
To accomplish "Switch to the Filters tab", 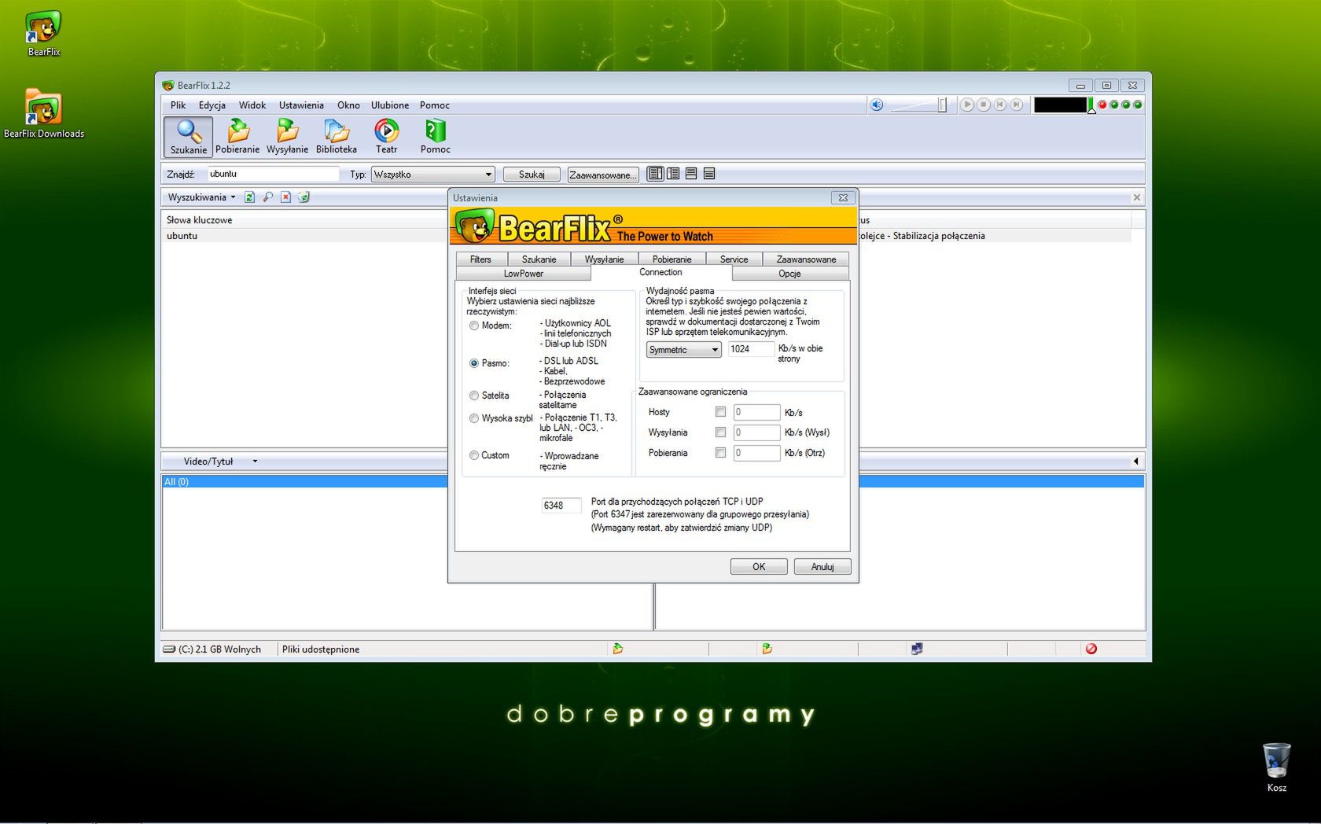I will (x=480, y=259).
